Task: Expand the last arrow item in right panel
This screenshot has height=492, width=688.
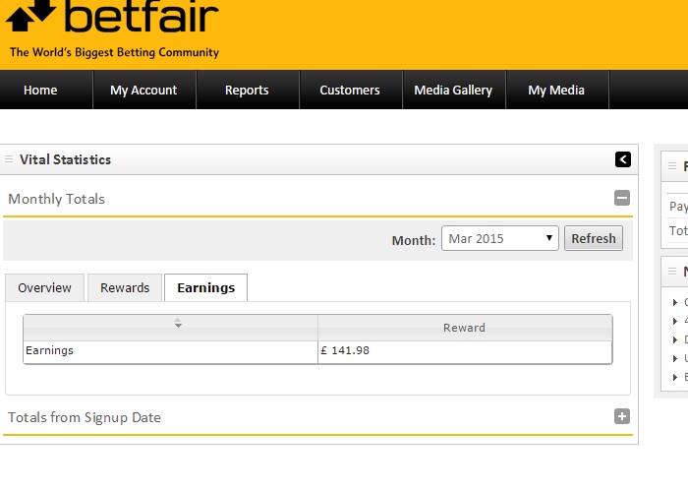Action: (675, 377)
